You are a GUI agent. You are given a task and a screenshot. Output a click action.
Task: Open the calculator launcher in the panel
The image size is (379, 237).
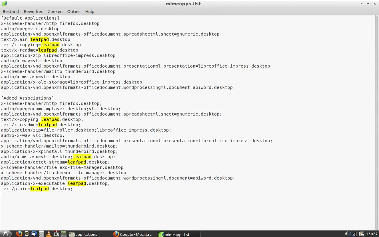click(63, 234)
